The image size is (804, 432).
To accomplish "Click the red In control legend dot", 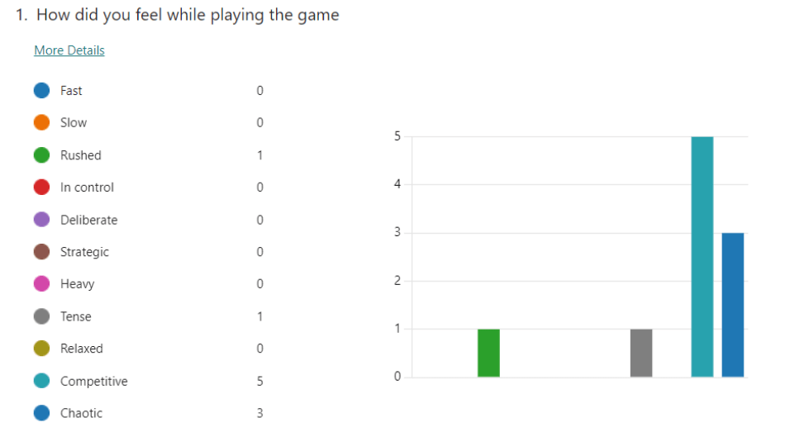I will pyautogui.click(x=42, y=188).
